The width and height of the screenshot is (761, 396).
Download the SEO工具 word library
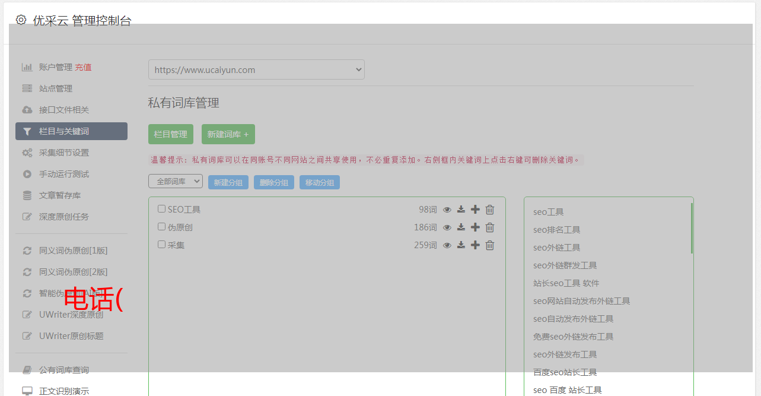click(461, 210)
